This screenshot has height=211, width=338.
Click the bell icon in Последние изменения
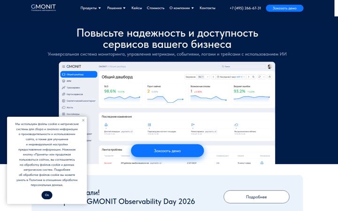(x=106, y=125)
